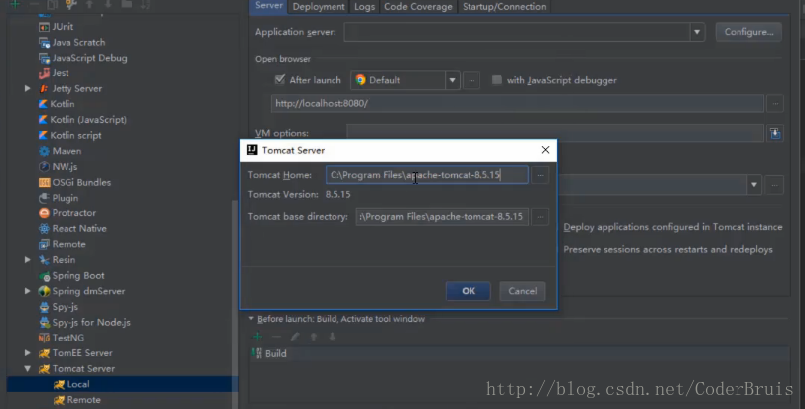Click into the Tomcat base directory field

click(x=442, y=217)
